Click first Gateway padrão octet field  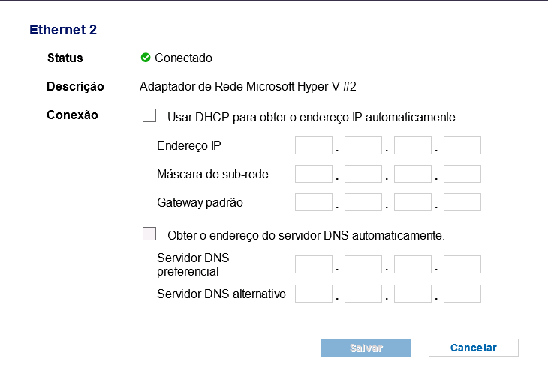pos(314,202)
